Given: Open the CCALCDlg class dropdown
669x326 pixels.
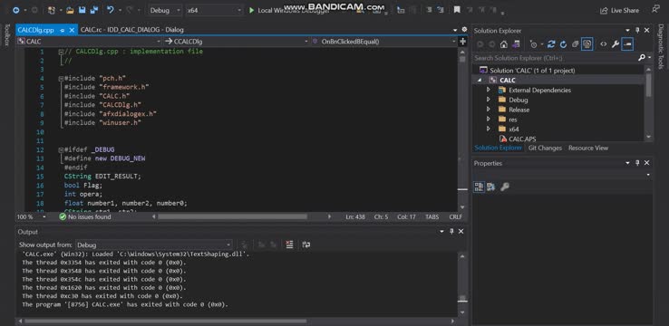Looking at the screenshot, I should (236, 42).
